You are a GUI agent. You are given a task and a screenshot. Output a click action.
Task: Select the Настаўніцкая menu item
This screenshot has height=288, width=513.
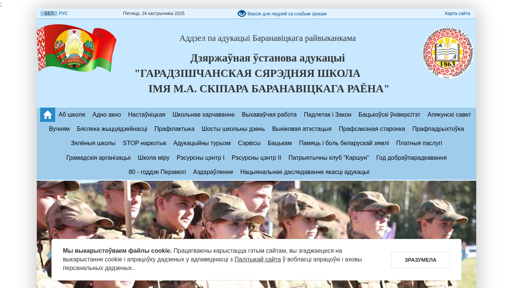click(x=146, y=115)
